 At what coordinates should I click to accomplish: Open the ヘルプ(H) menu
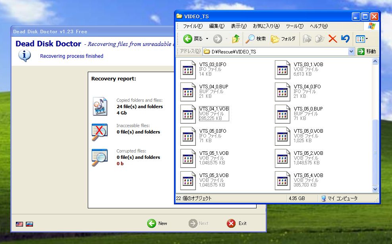tap(319, 26)
